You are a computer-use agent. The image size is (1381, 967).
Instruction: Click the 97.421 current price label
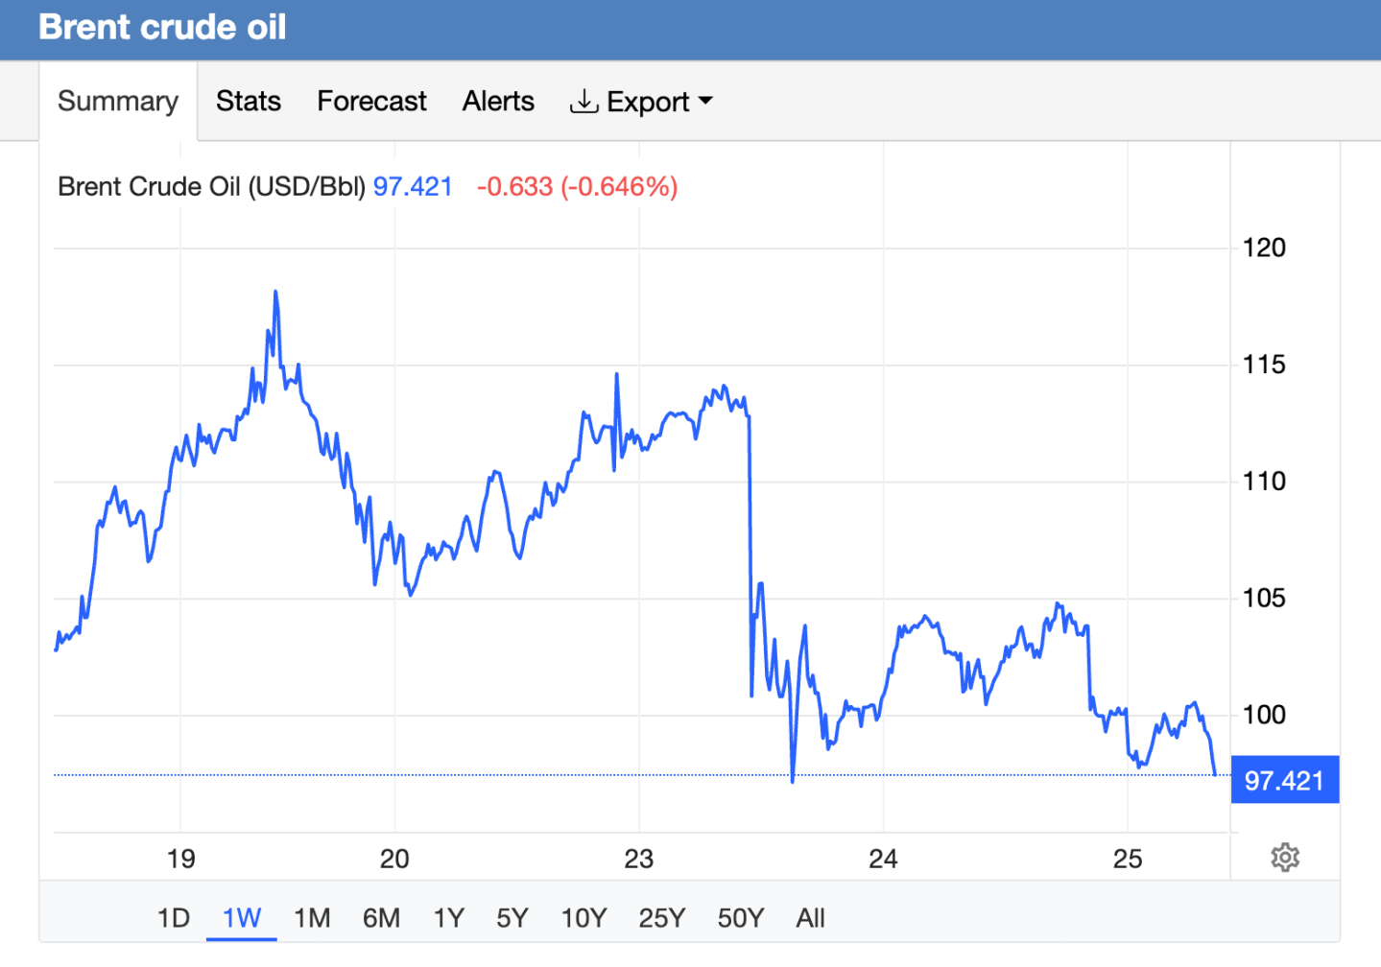pos(1284,780)
